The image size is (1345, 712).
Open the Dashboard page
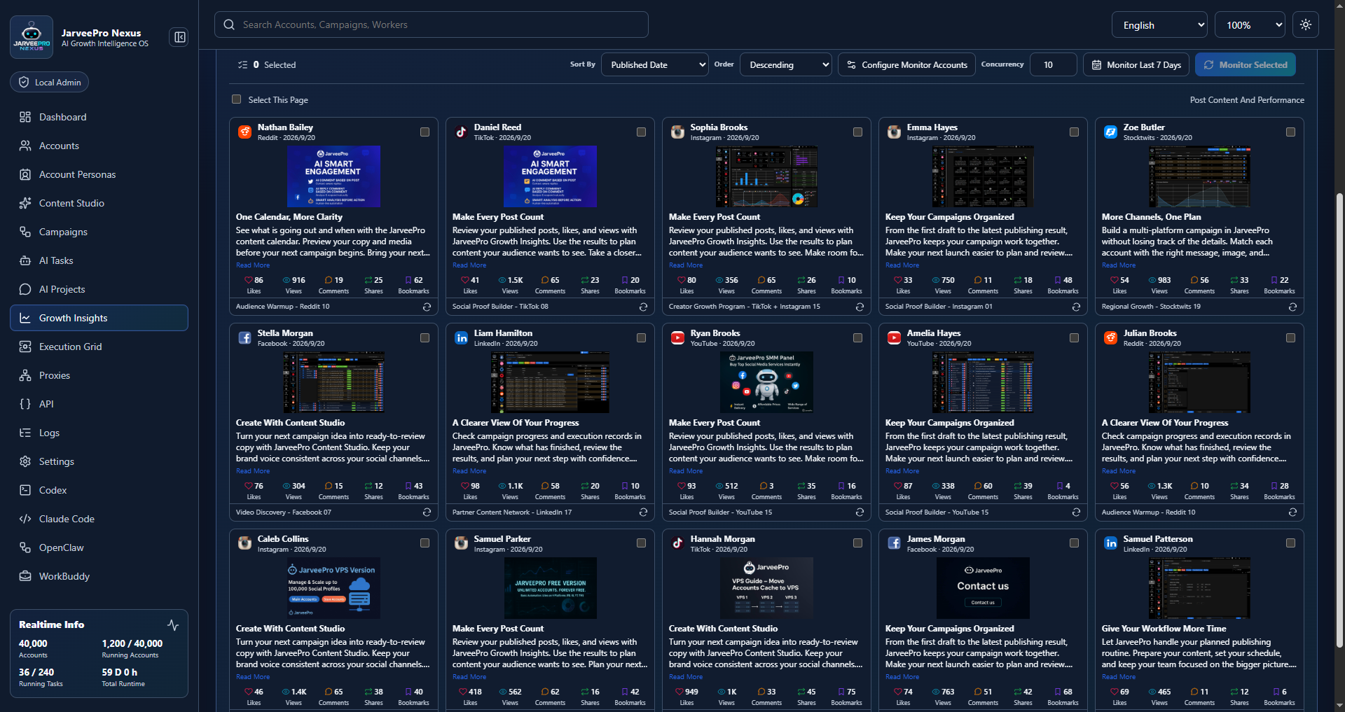pyautogui.click(x=99, y=117)
